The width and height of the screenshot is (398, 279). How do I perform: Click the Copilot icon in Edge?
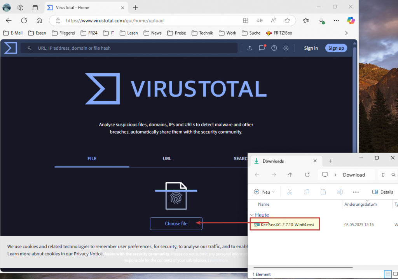[351, 21]
